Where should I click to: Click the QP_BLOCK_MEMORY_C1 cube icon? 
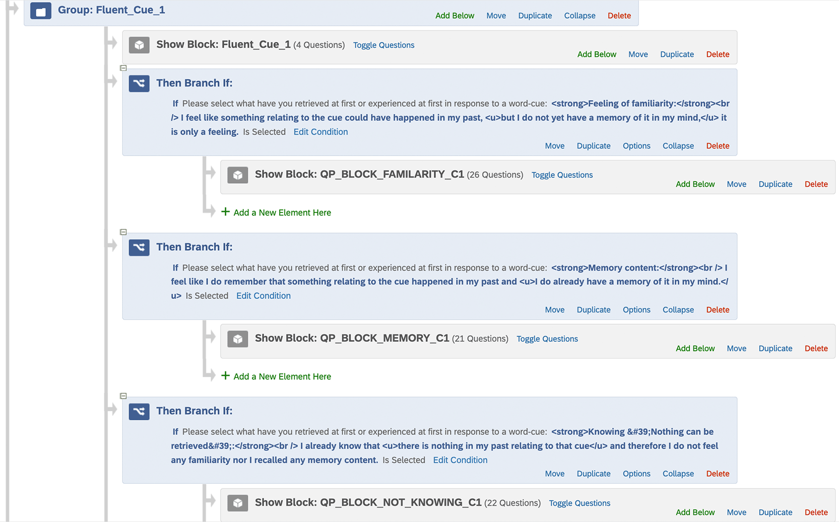point(238,339)
